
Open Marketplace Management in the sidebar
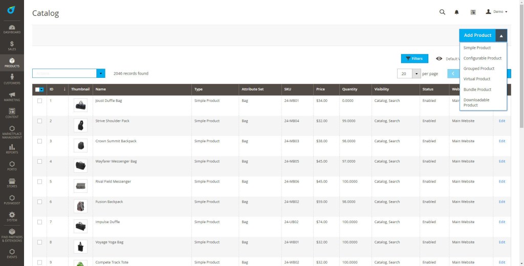tap(12, 132)
